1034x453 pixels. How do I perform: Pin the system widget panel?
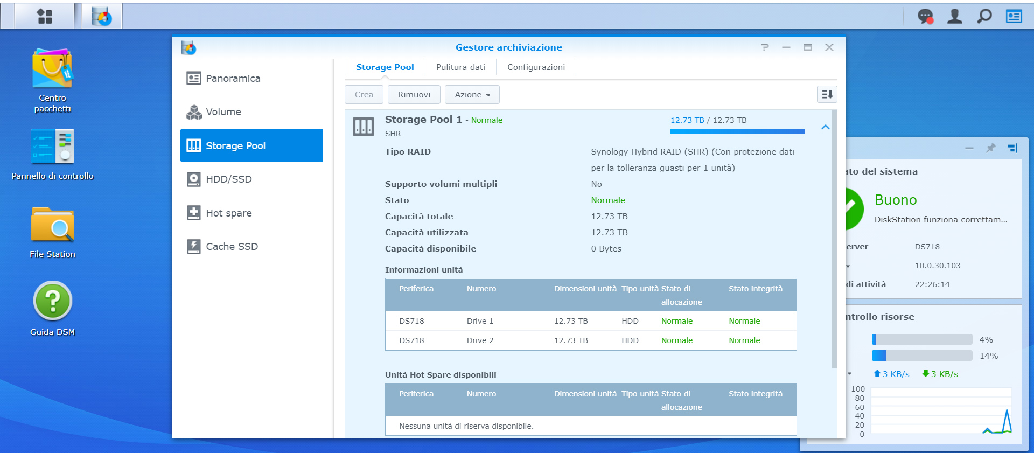pos(991,148)
